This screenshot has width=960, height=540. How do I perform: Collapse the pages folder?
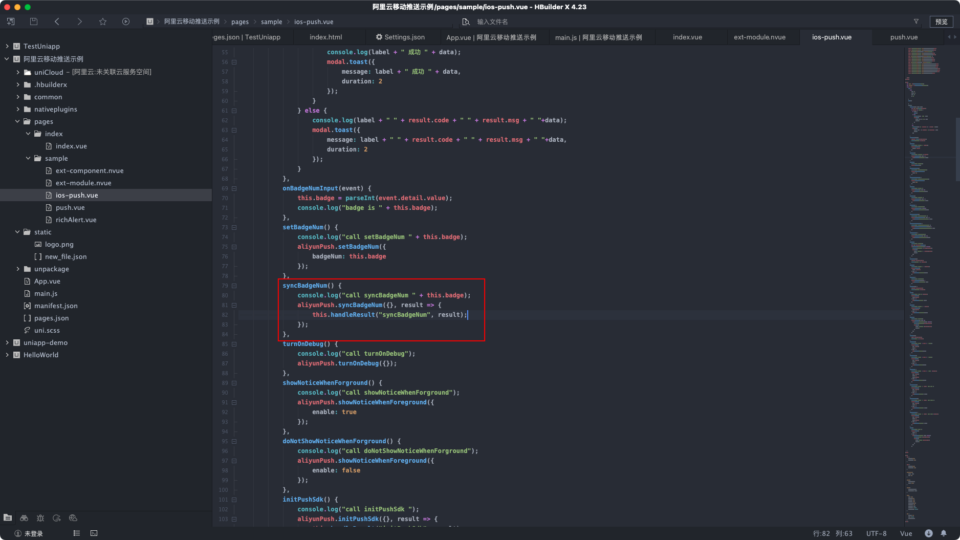tap(18, 121)
